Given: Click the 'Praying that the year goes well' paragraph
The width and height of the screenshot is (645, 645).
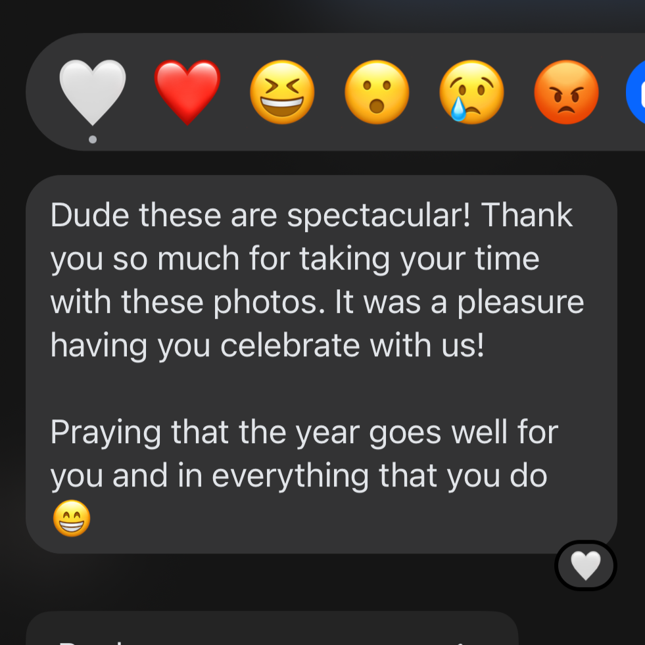Looking at the screenshot, I should tap(304, 476).
